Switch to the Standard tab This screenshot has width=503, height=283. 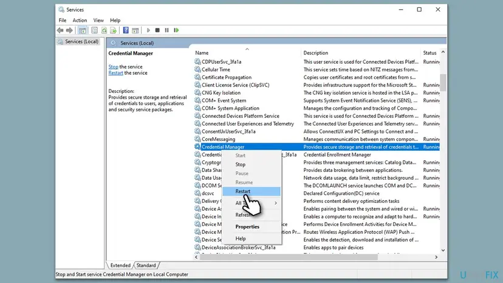[146, 265]
